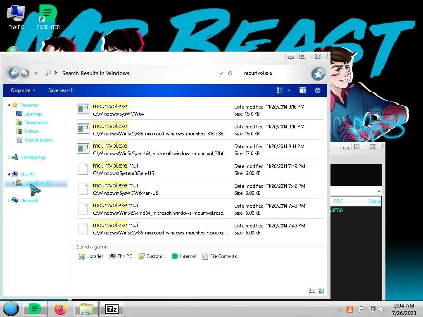Expand the Local Disk (C:) node
The height and width of the screenshot is (317, 423).
[x=13, y=183]
